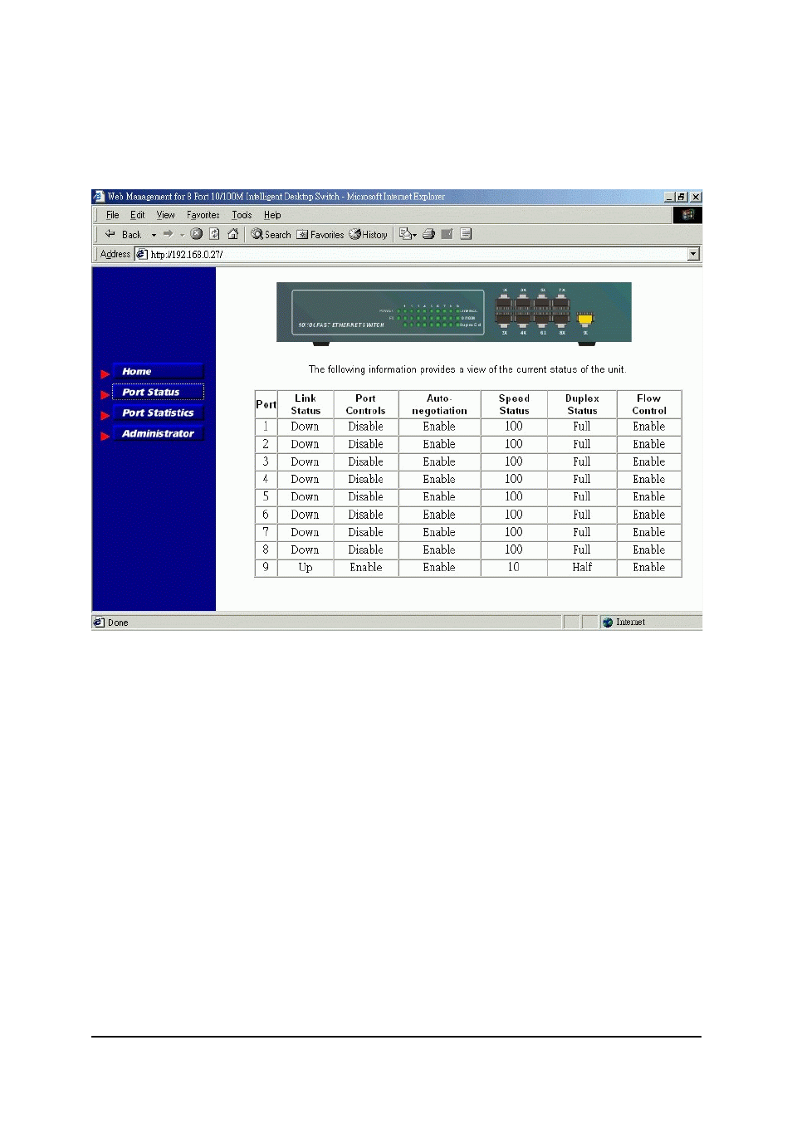Viewport: 792px width, 1128px height.
Task: Go to the Home page icon
Action: (233, 234)
